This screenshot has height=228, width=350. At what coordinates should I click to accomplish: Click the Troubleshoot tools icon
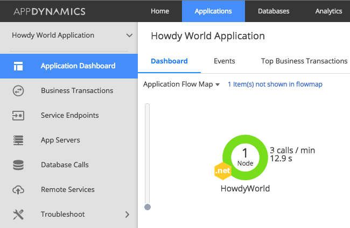point(18,215)
